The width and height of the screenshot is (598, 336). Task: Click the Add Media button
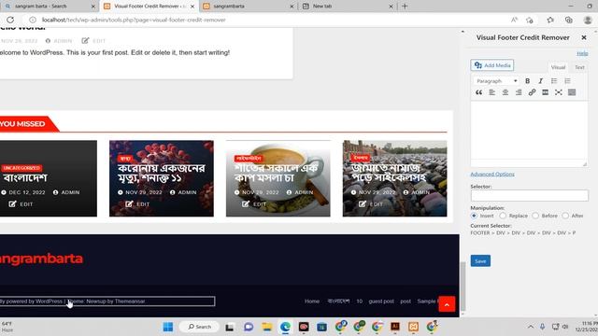tap(492, 65)
